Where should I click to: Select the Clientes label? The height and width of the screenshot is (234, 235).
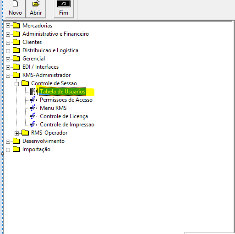(32, 42)
